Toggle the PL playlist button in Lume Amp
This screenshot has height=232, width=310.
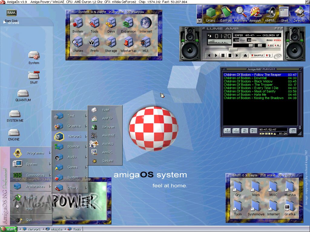(277, 46)
